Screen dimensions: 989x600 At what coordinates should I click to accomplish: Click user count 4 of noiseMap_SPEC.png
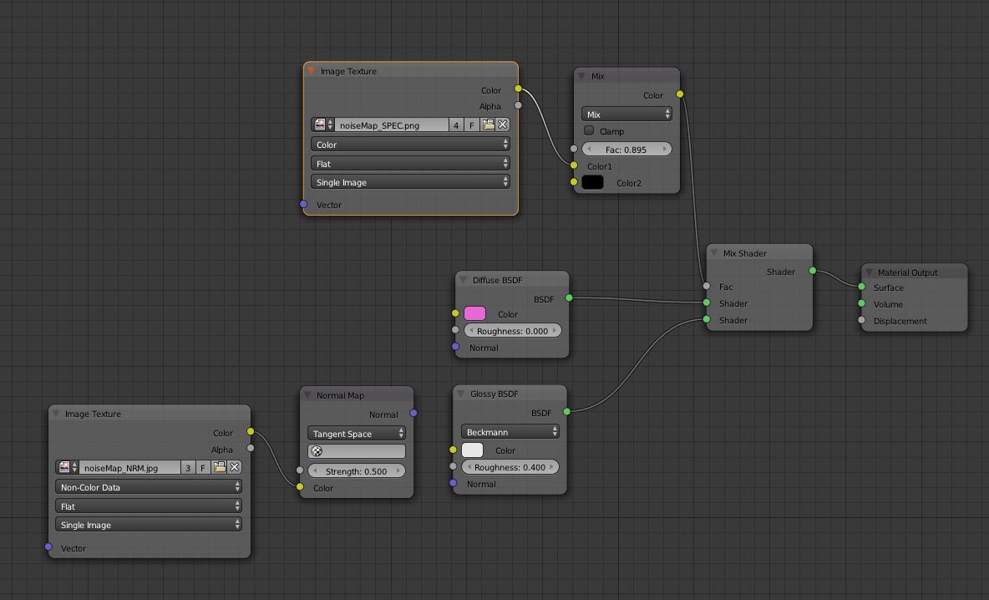(x=456, y=125)
